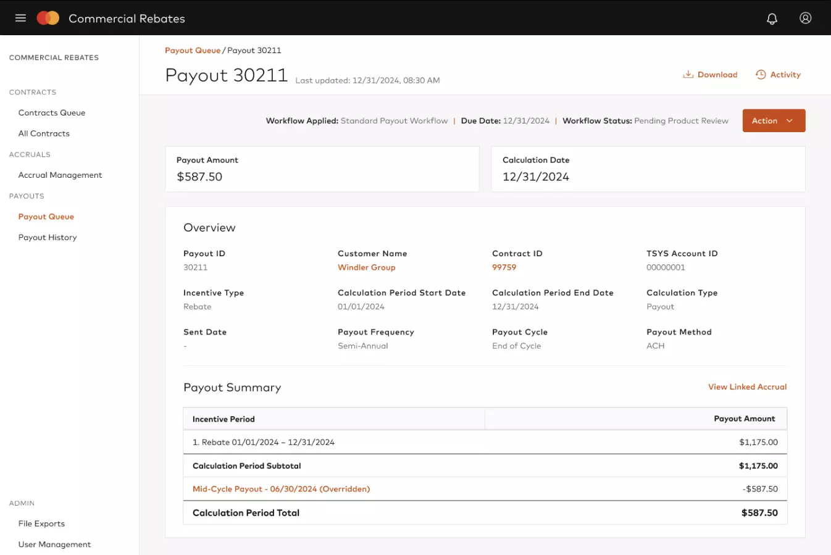Screen dimensions: 831x555
Task: Open All Contracts page
Action: pyautogui.click(x=44, y=133)
